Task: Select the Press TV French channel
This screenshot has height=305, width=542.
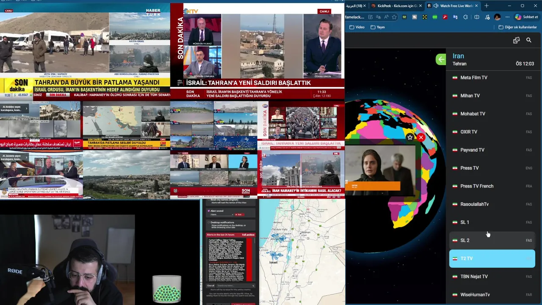Action: click(x=492, y=186)
